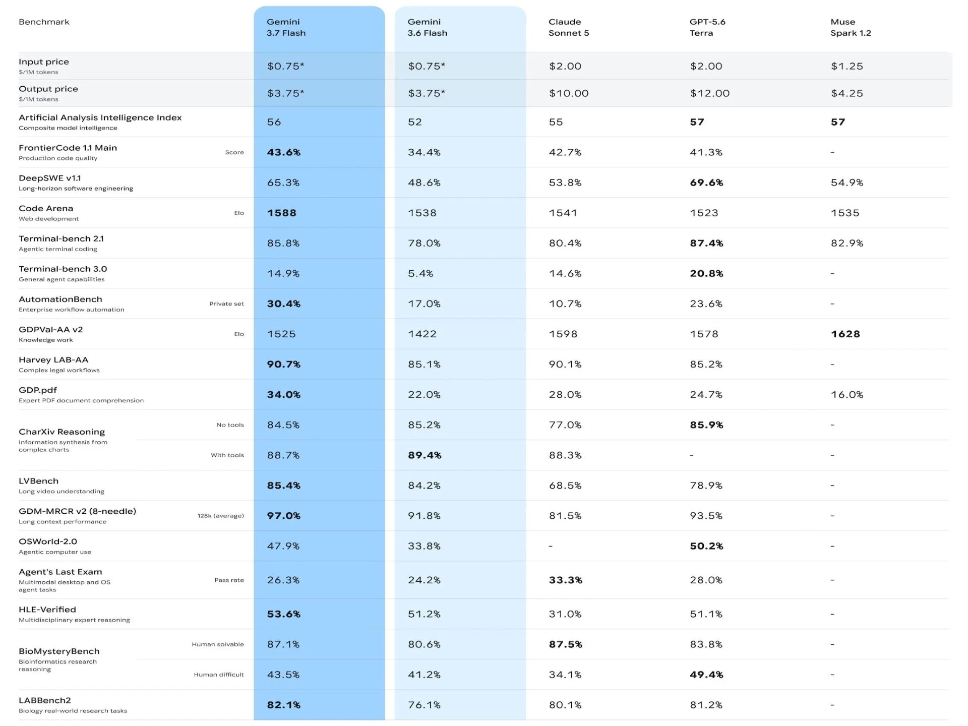The image size is (968, 726).
Task: Click the CharXiv Reasoning 'With tools' sublabel
Action: coord(227,455)
